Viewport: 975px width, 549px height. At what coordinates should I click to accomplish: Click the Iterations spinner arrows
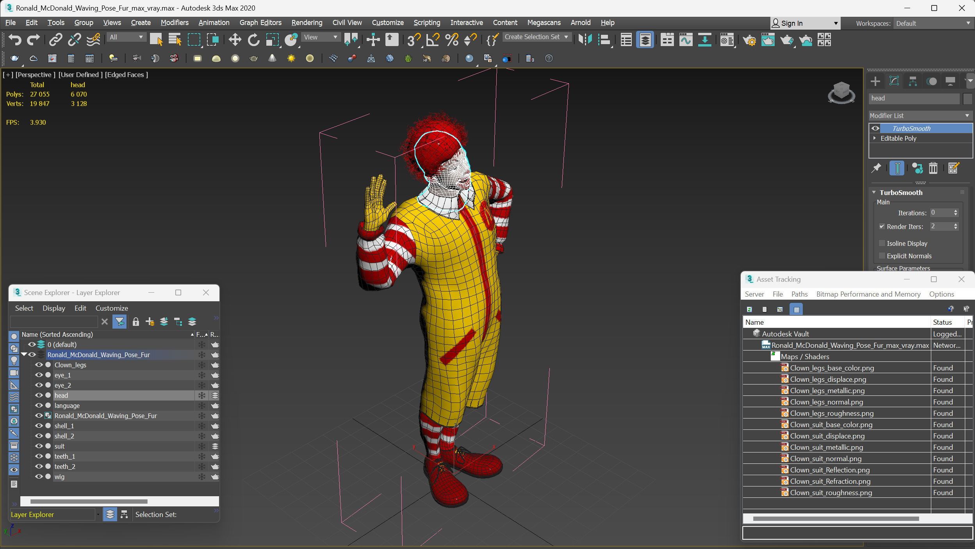pos(955,213)
